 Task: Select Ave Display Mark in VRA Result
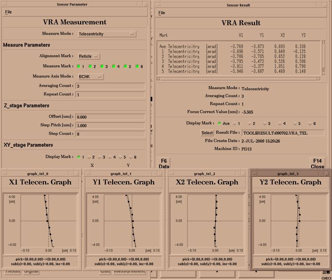(219, 123)
